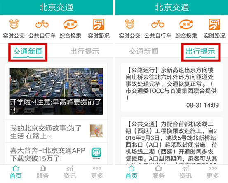This screenshot has width=228, height=183.
Task: Select highlighted 出行提示 tab in right screen
Action: click(x=200, y=51)
